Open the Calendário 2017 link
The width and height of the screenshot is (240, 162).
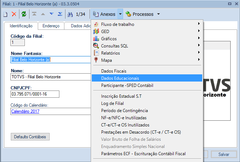click(x=25, y=111)
